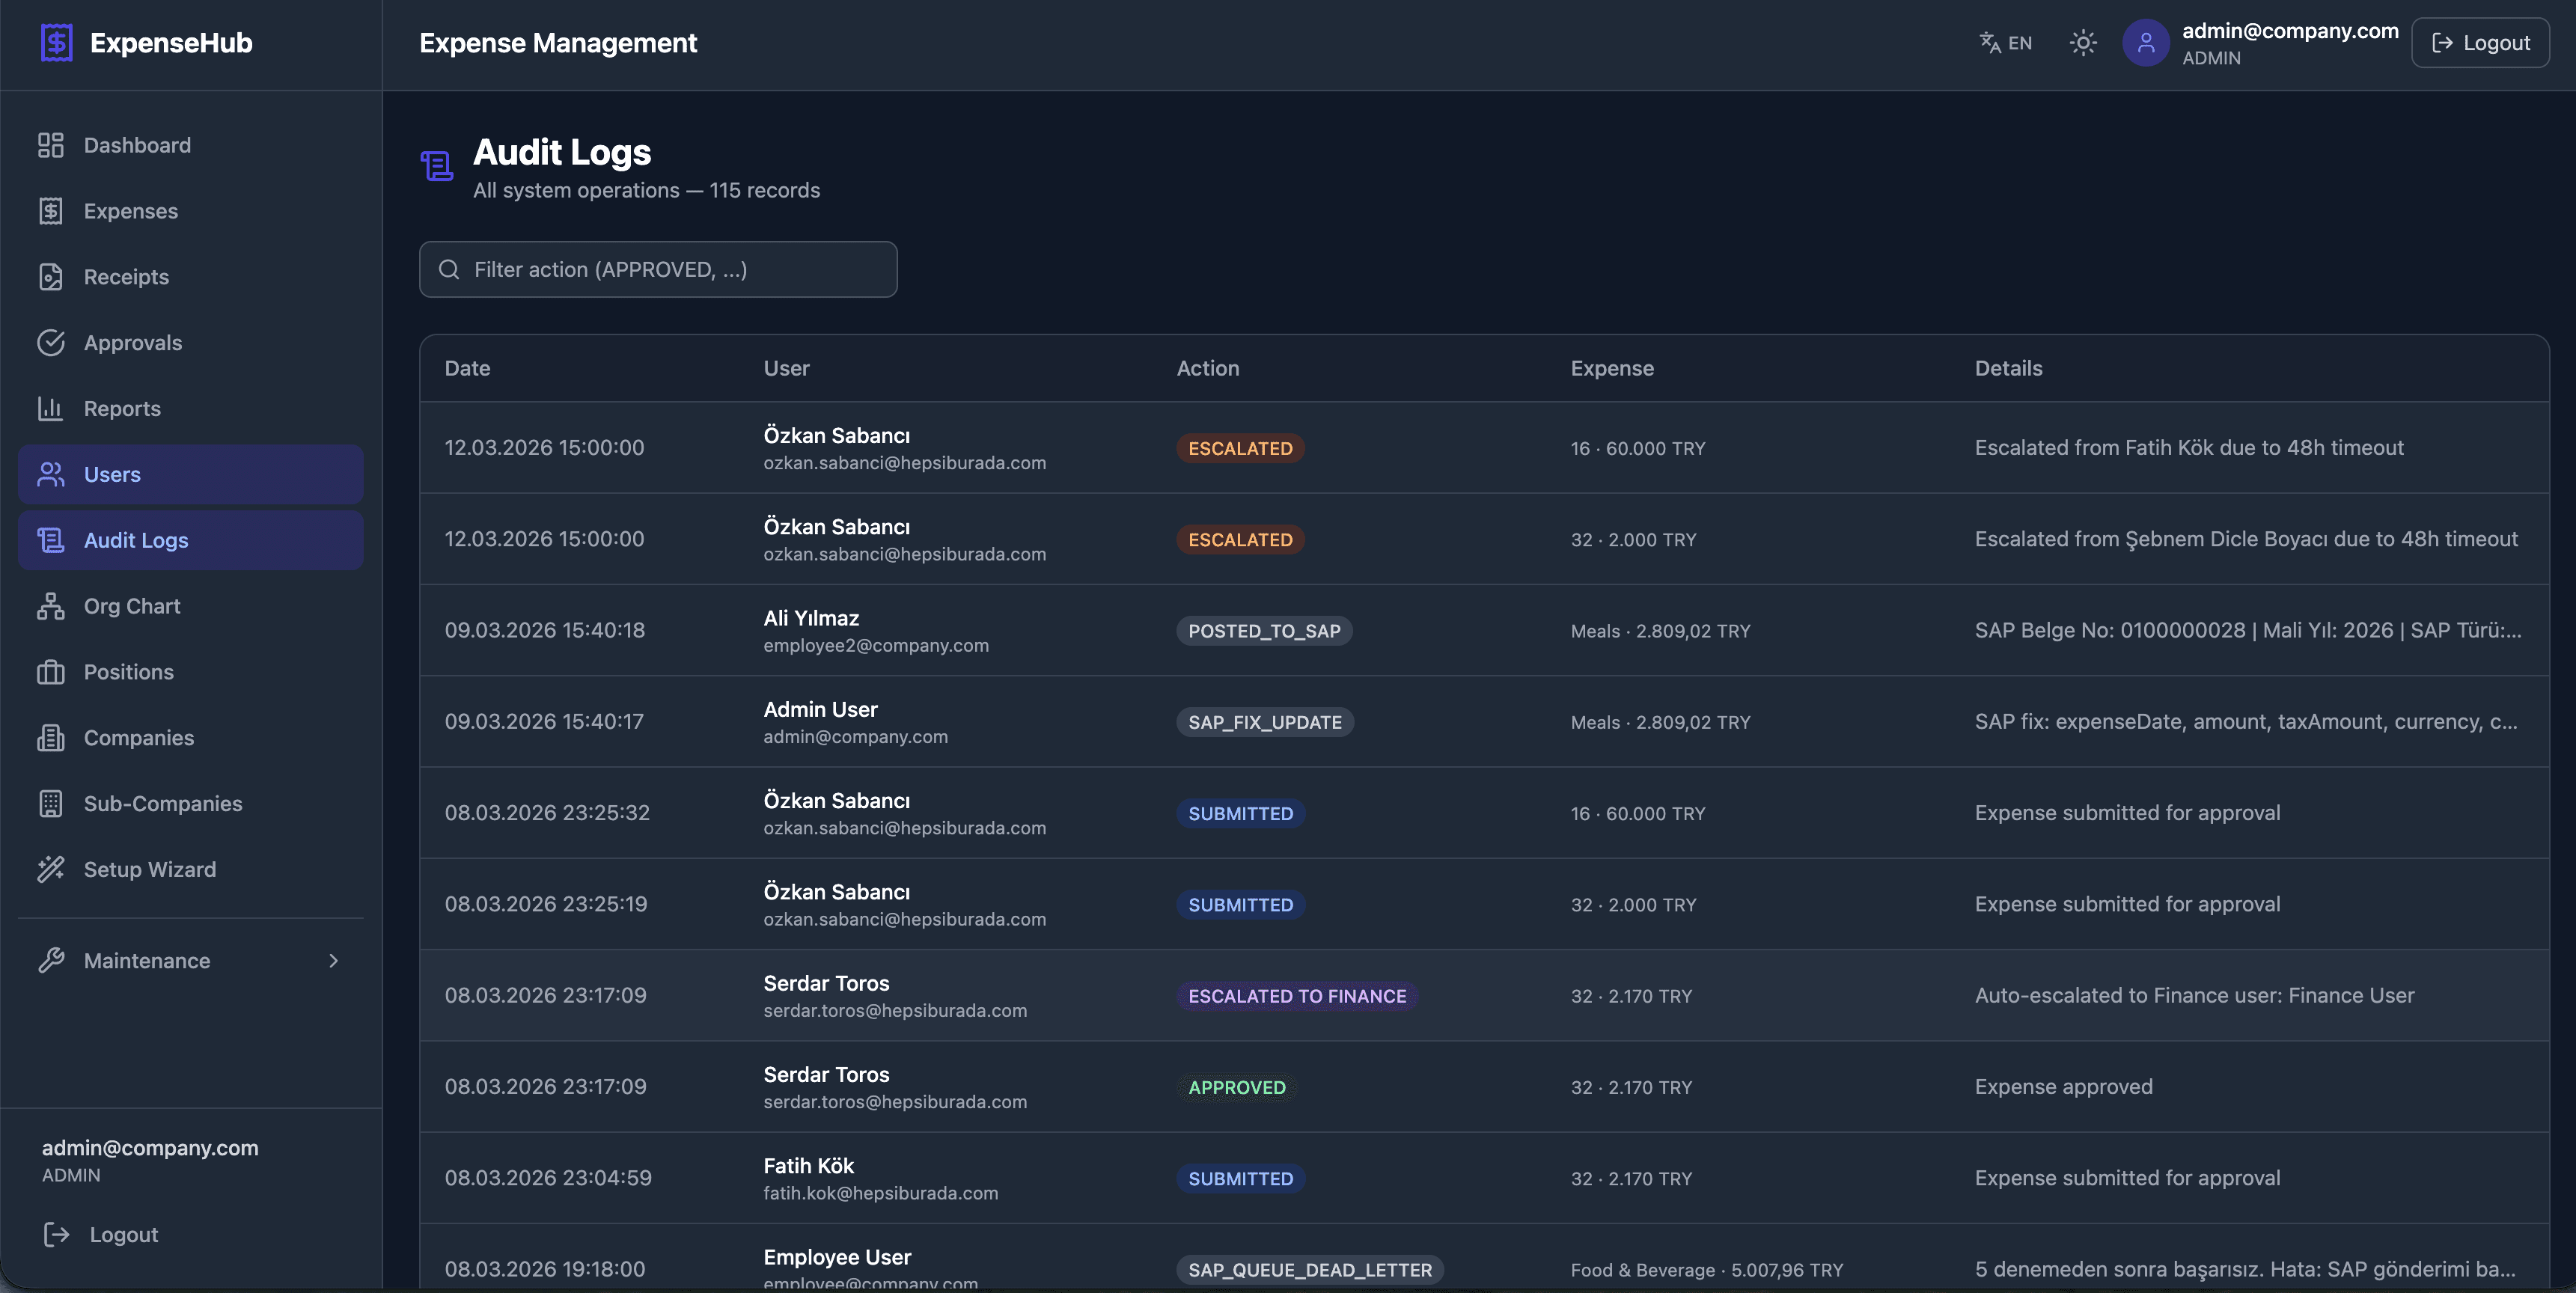
Task: Expand the Maintenance submenu chevron
Action: 334,961
